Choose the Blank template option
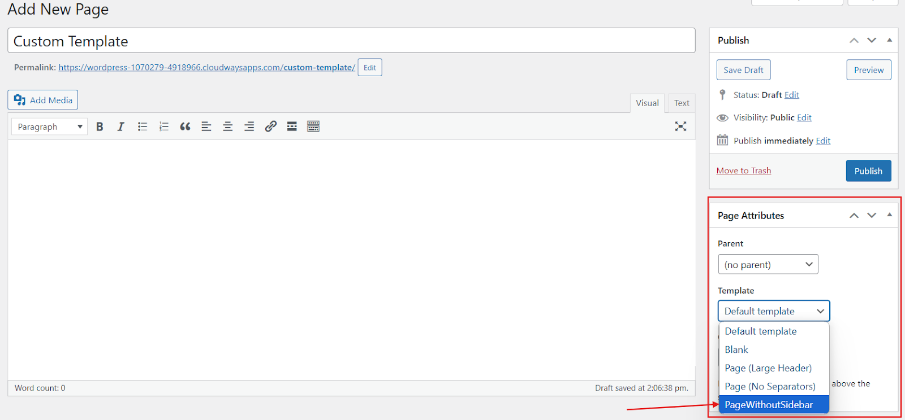Screen dimensions: 905x420 (x=774, y=350)
